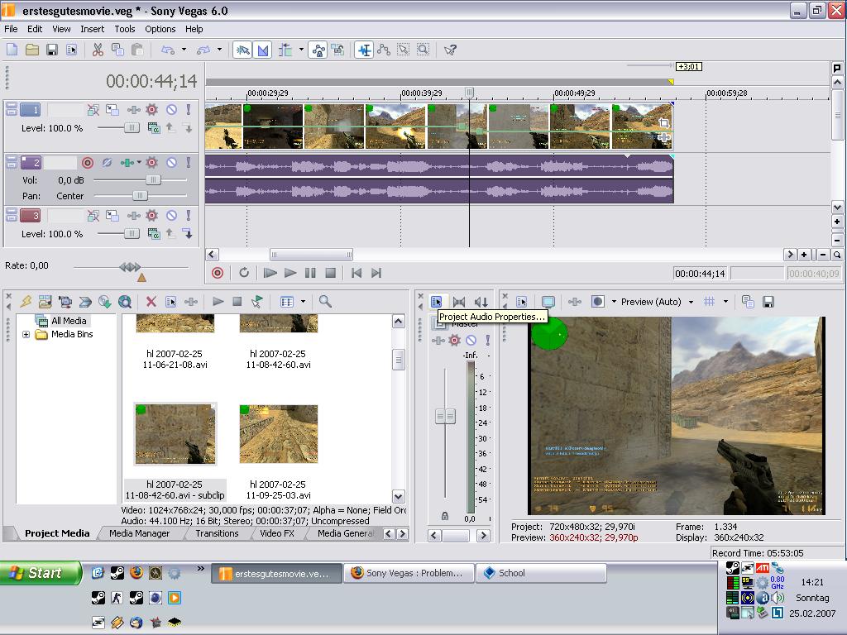Toggle loop playback in transport bar
The height and width of the screenshot is (635, 847).
(x=244, y=273)
